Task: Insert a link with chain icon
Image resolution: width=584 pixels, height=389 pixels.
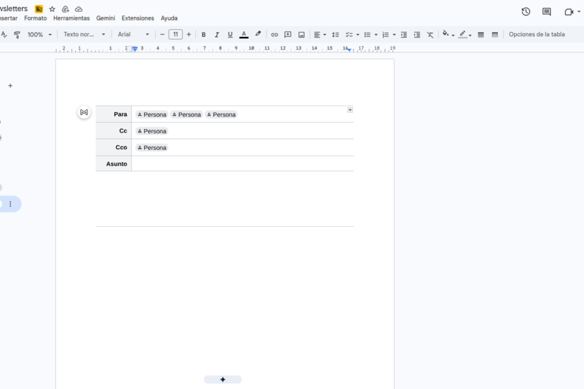Action: click(274, 34)
